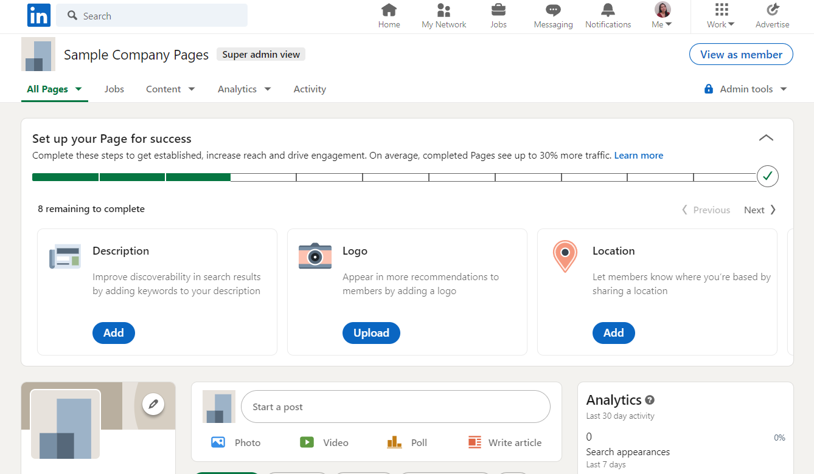Open the Jobs briefcase in the top bar
The width and height of the screenshot is (814, 474).
tap(498, 16)
